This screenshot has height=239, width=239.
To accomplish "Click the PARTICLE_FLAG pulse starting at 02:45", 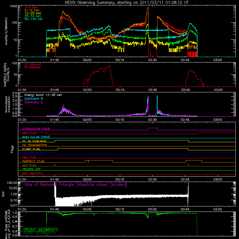I will click(194, 160).
